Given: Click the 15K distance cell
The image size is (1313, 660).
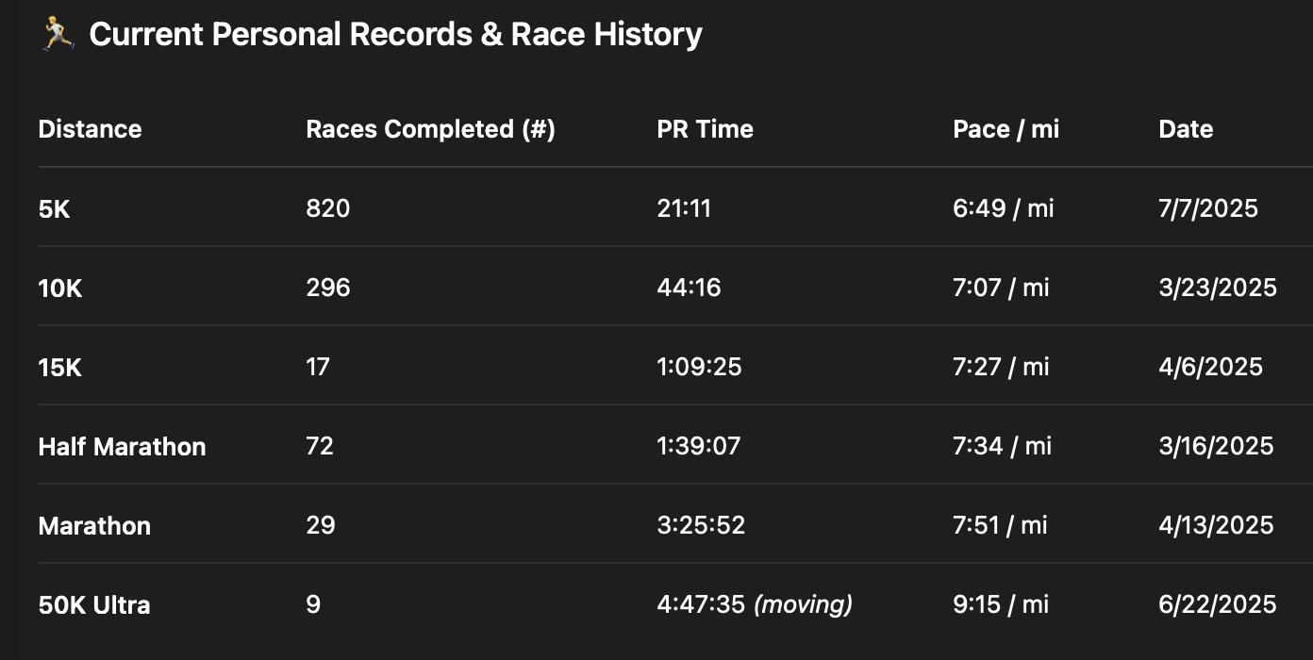Looking at the screenshot, I should 60,367.
